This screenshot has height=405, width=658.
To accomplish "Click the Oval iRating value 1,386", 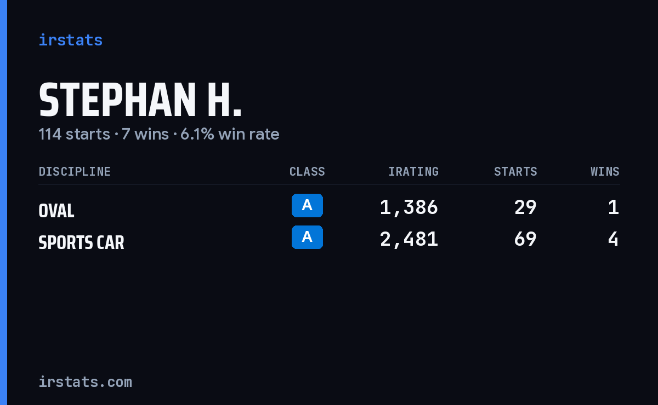I will tap(409, 207).
